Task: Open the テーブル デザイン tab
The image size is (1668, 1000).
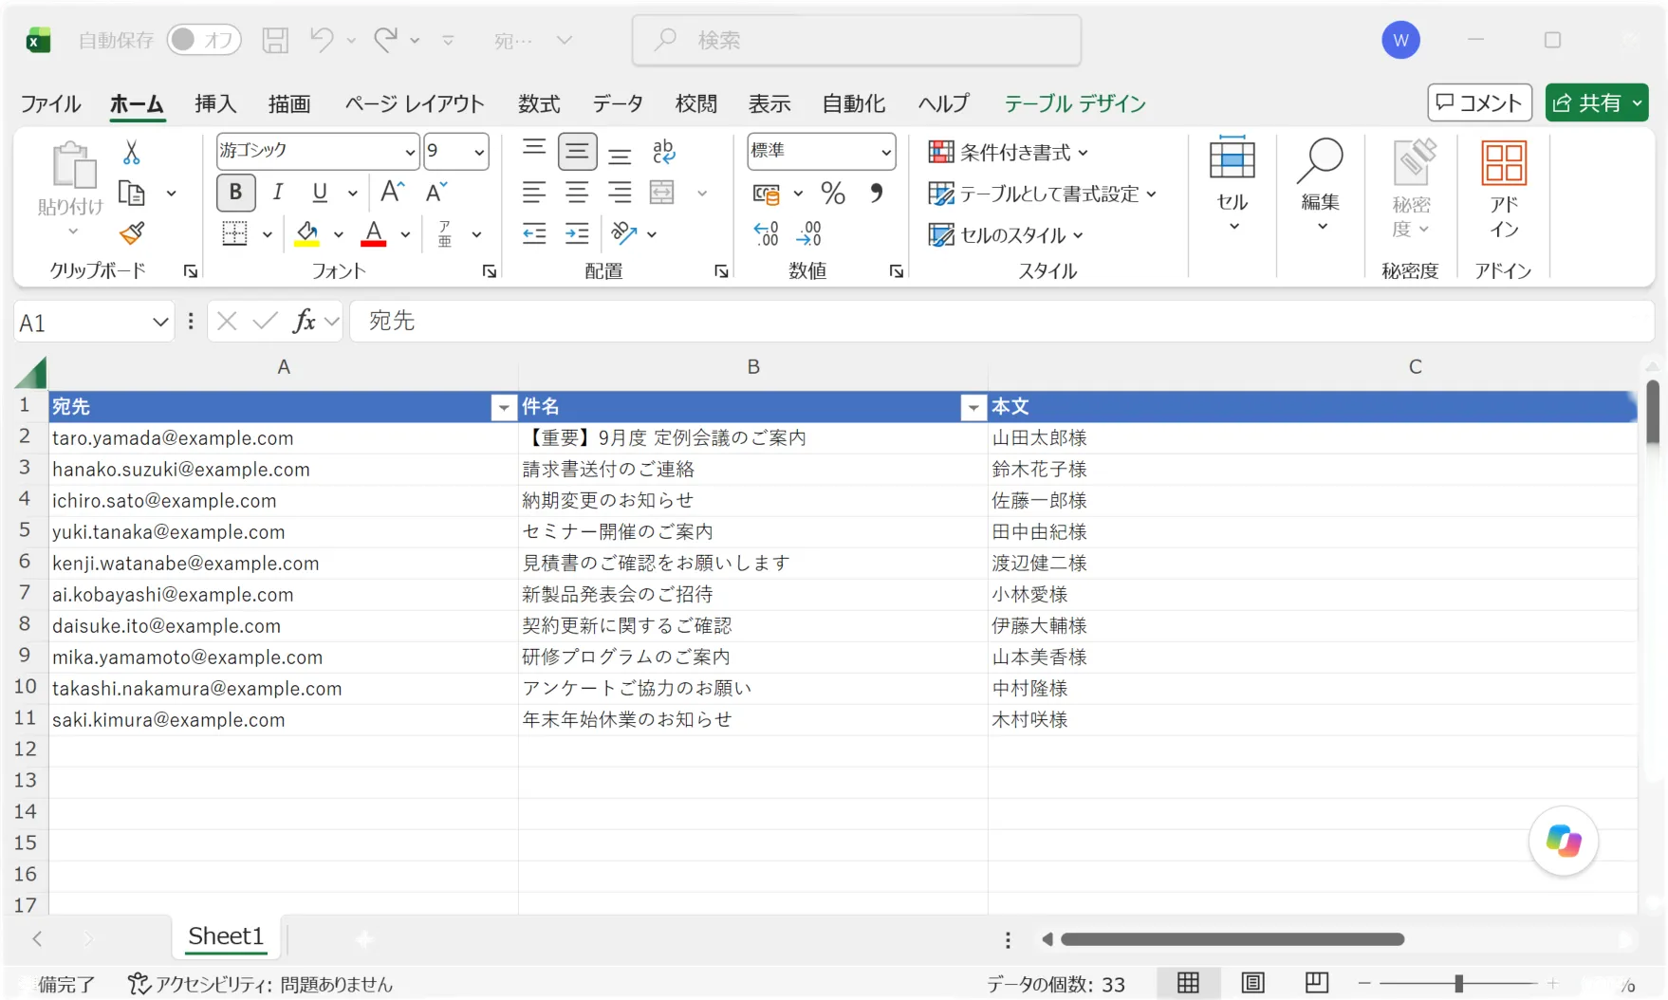Action: click(1075, 103)
